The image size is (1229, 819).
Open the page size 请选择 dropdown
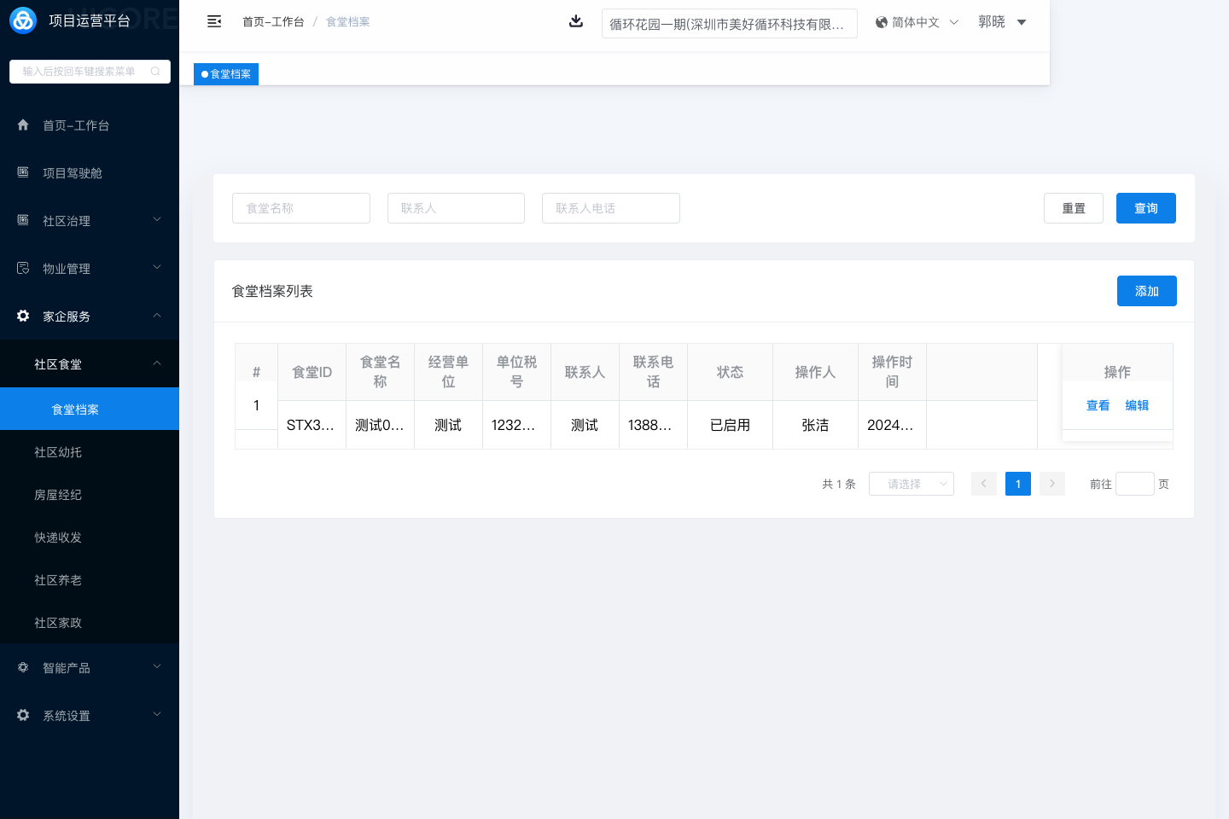911,484
